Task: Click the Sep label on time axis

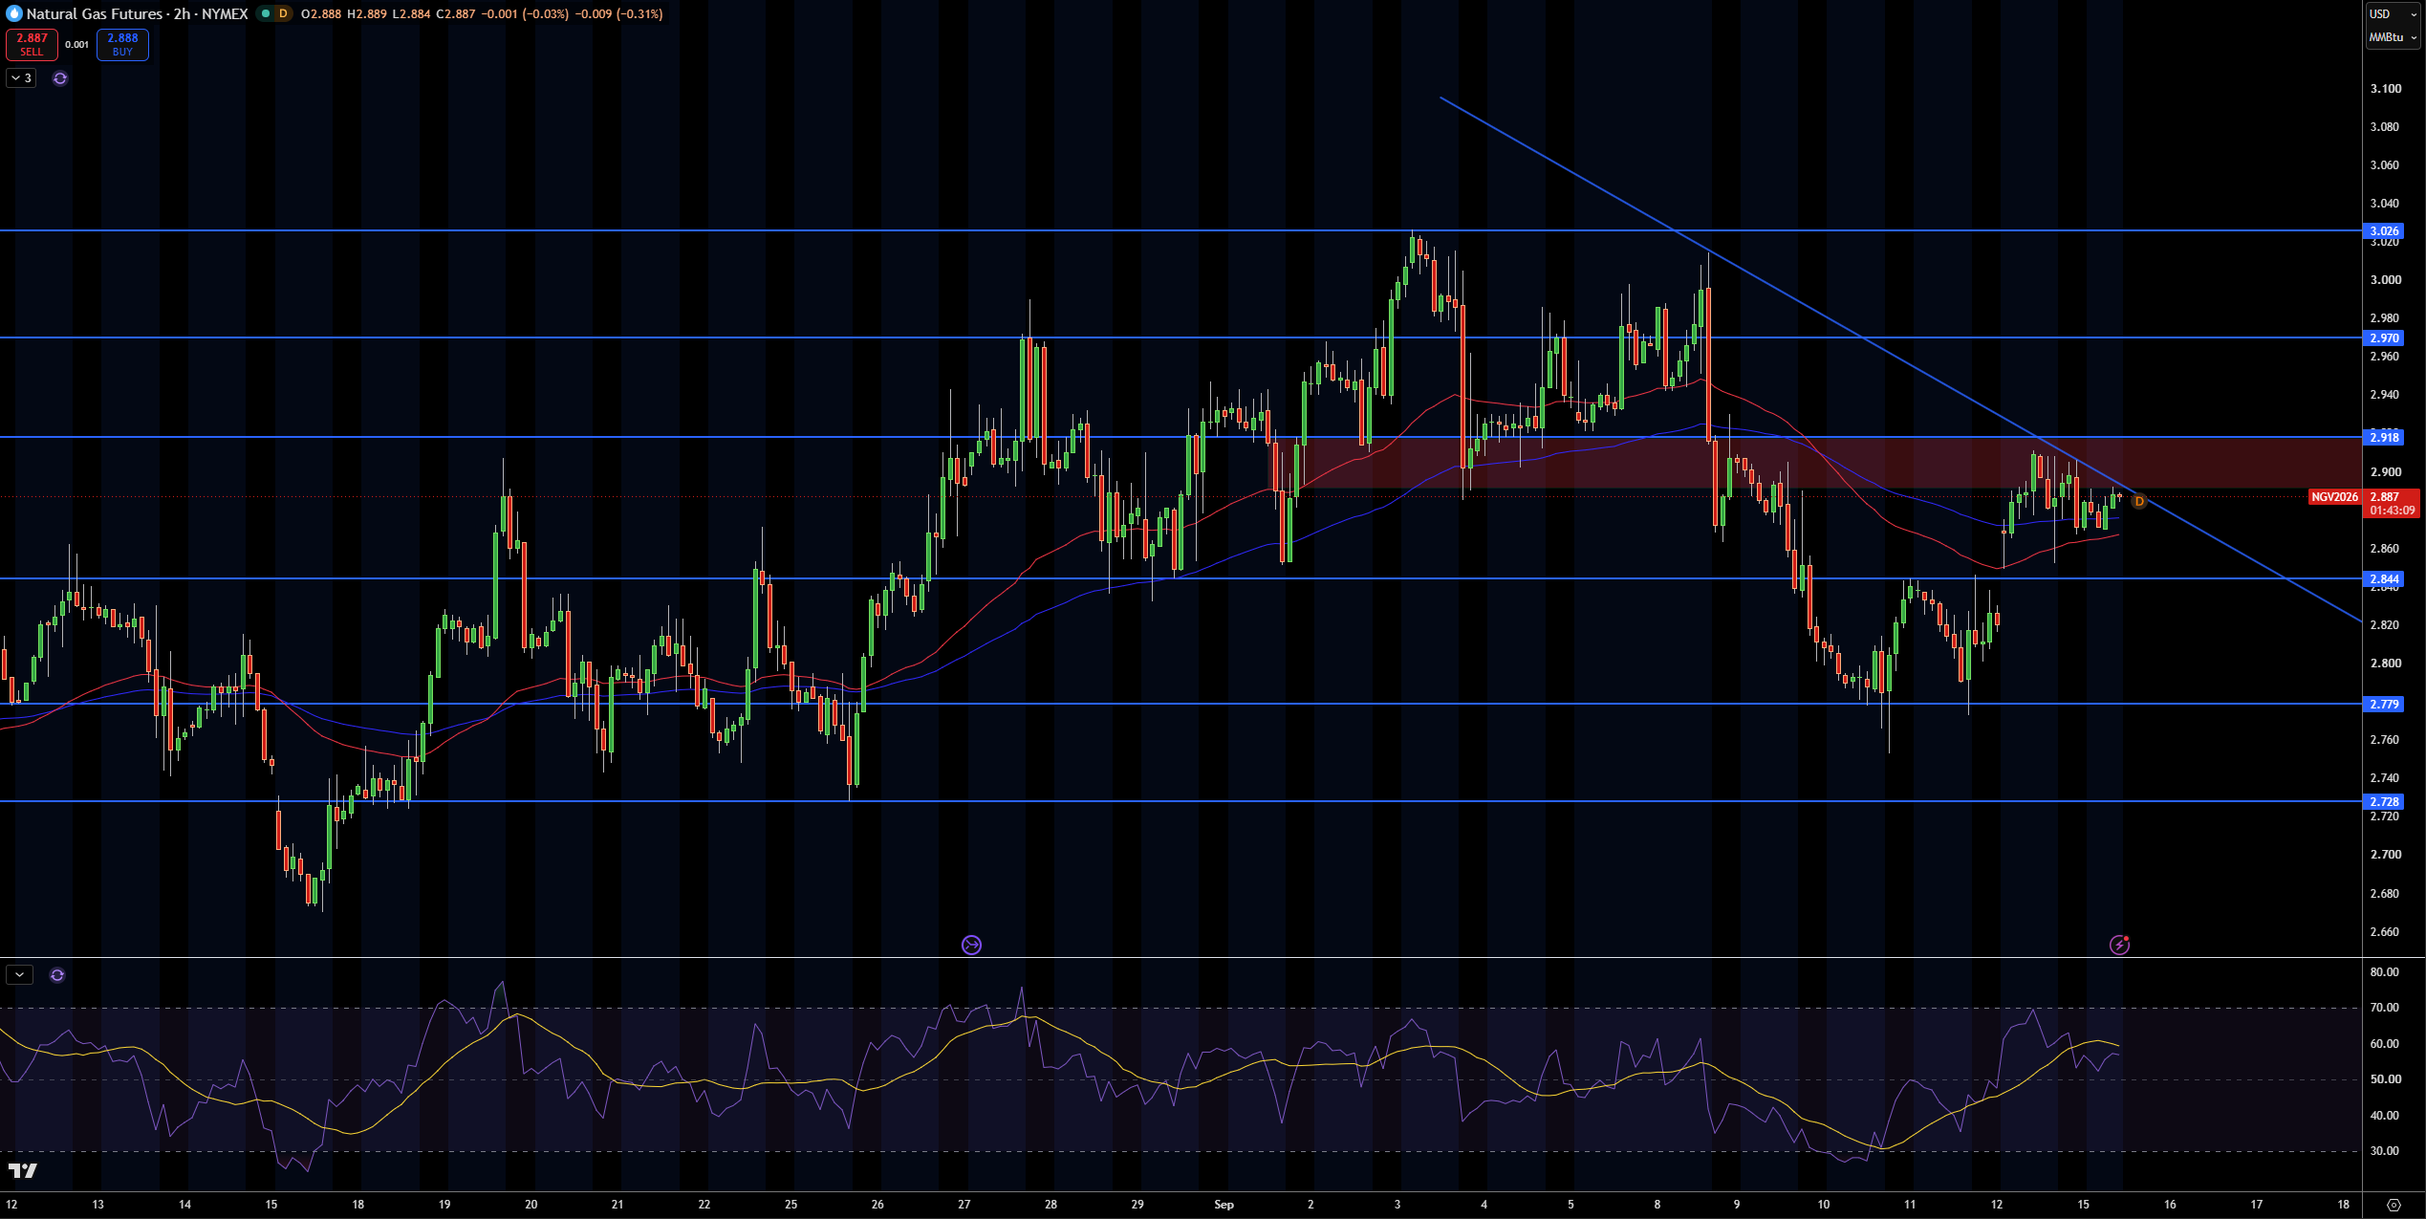Action: [1224, 1205]
